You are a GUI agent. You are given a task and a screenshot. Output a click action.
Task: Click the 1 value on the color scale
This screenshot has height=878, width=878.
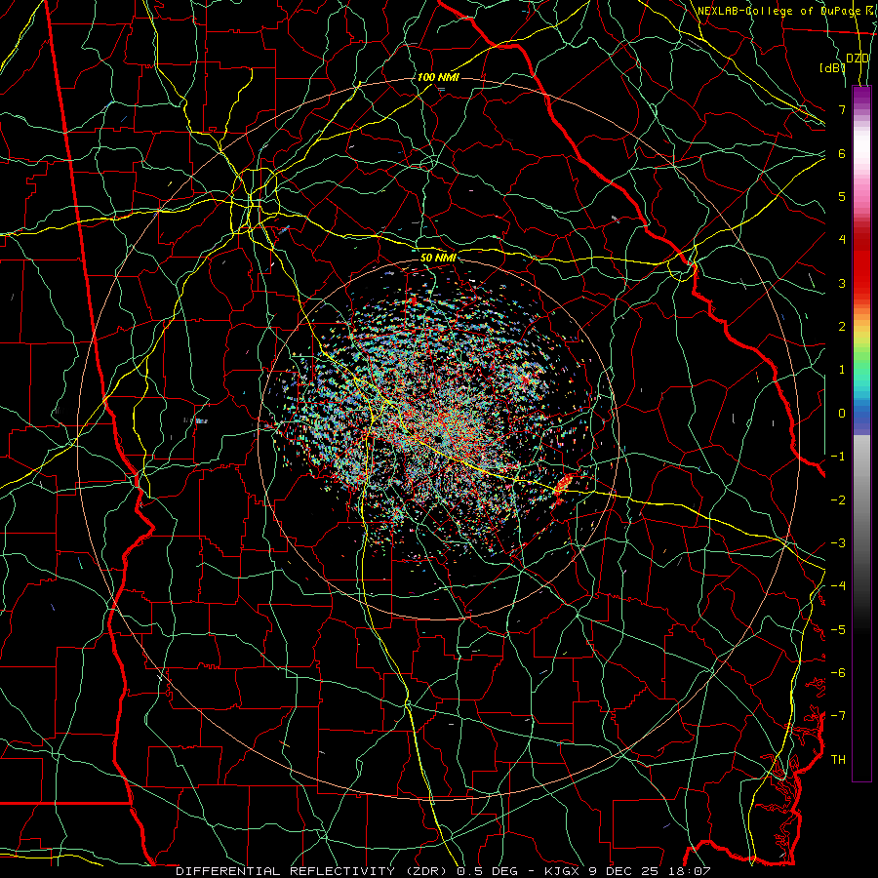(x=842, y=370)
